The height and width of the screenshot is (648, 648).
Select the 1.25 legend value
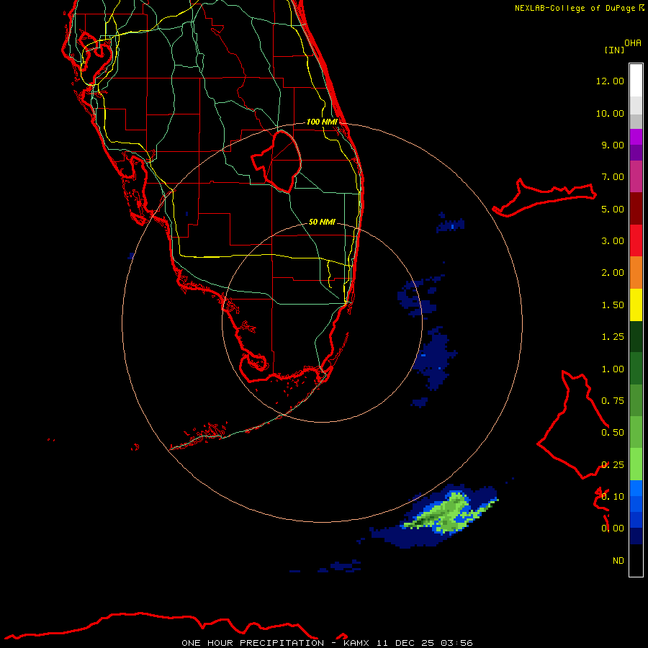pos(613,337)
